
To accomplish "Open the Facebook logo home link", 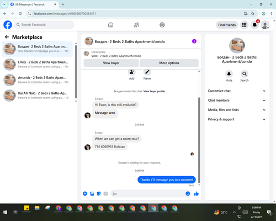I will click(8, 25).
